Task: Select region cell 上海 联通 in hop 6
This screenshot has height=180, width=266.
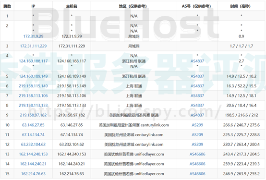Action: [x=134, y=86]
